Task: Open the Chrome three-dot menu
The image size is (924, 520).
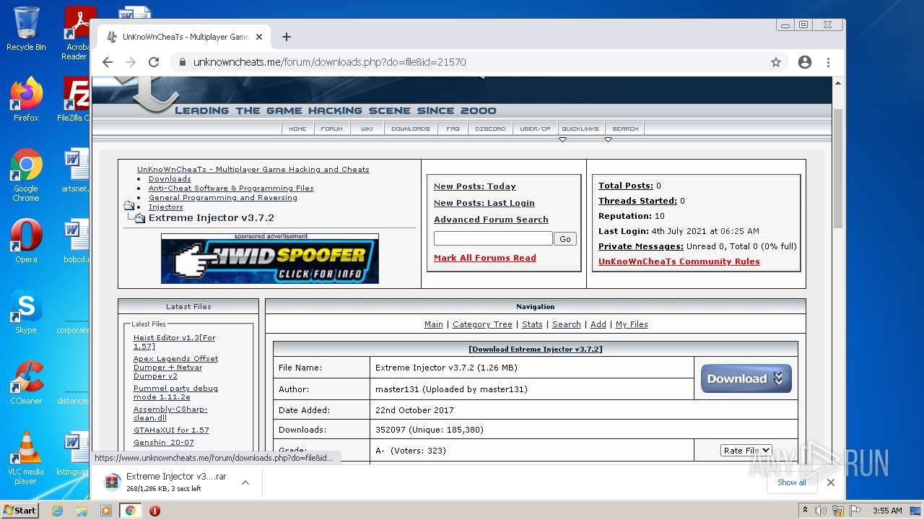Action: pyautogui.click(x=829, y=62)
